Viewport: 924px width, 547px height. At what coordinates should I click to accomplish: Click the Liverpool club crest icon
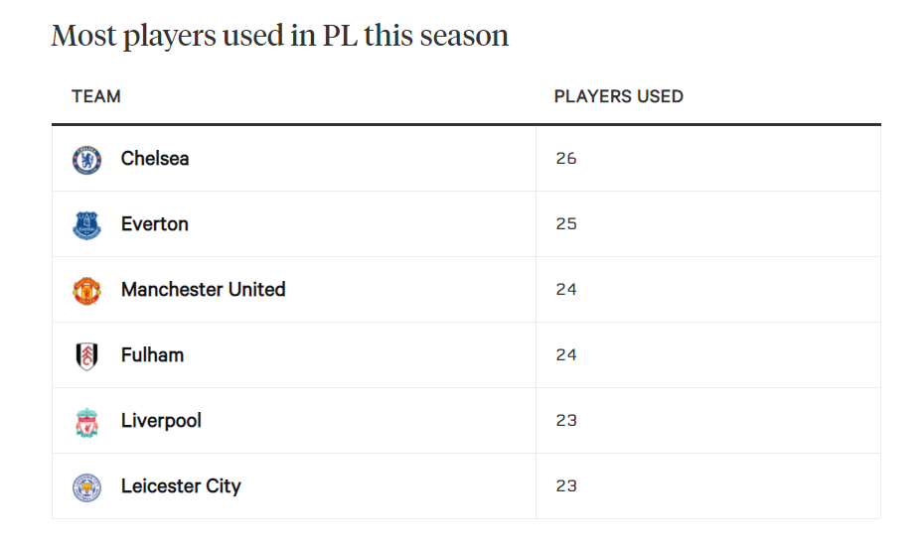86,421
